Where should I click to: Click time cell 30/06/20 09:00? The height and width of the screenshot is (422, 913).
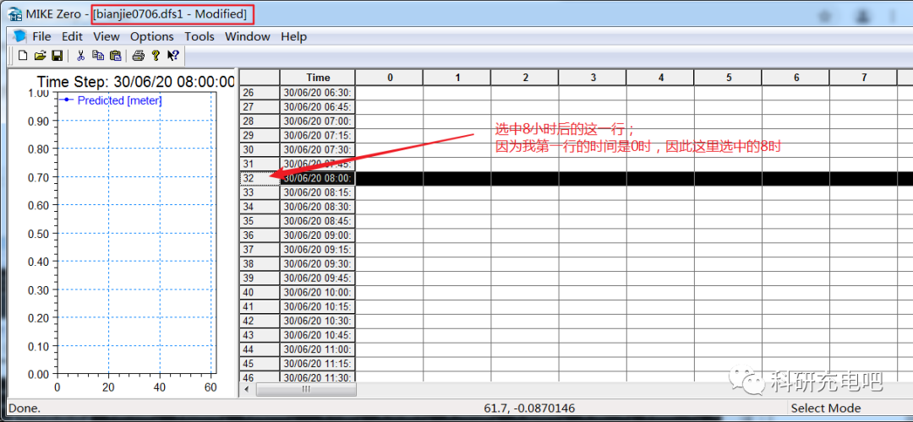pyautogui.click(x=318, y=235)
